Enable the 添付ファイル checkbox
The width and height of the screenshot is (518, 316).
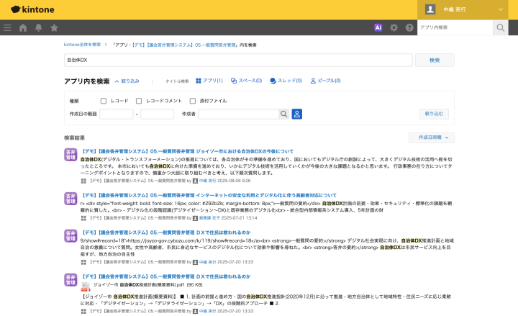(x=193, y=101)
